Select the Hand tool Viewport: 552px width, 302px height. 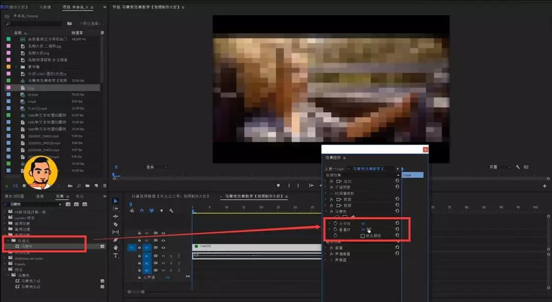(x=116, y=247)
